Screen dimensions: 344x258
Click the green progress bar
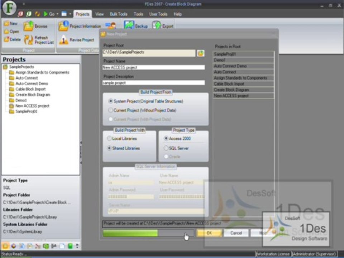pos(148,233)
